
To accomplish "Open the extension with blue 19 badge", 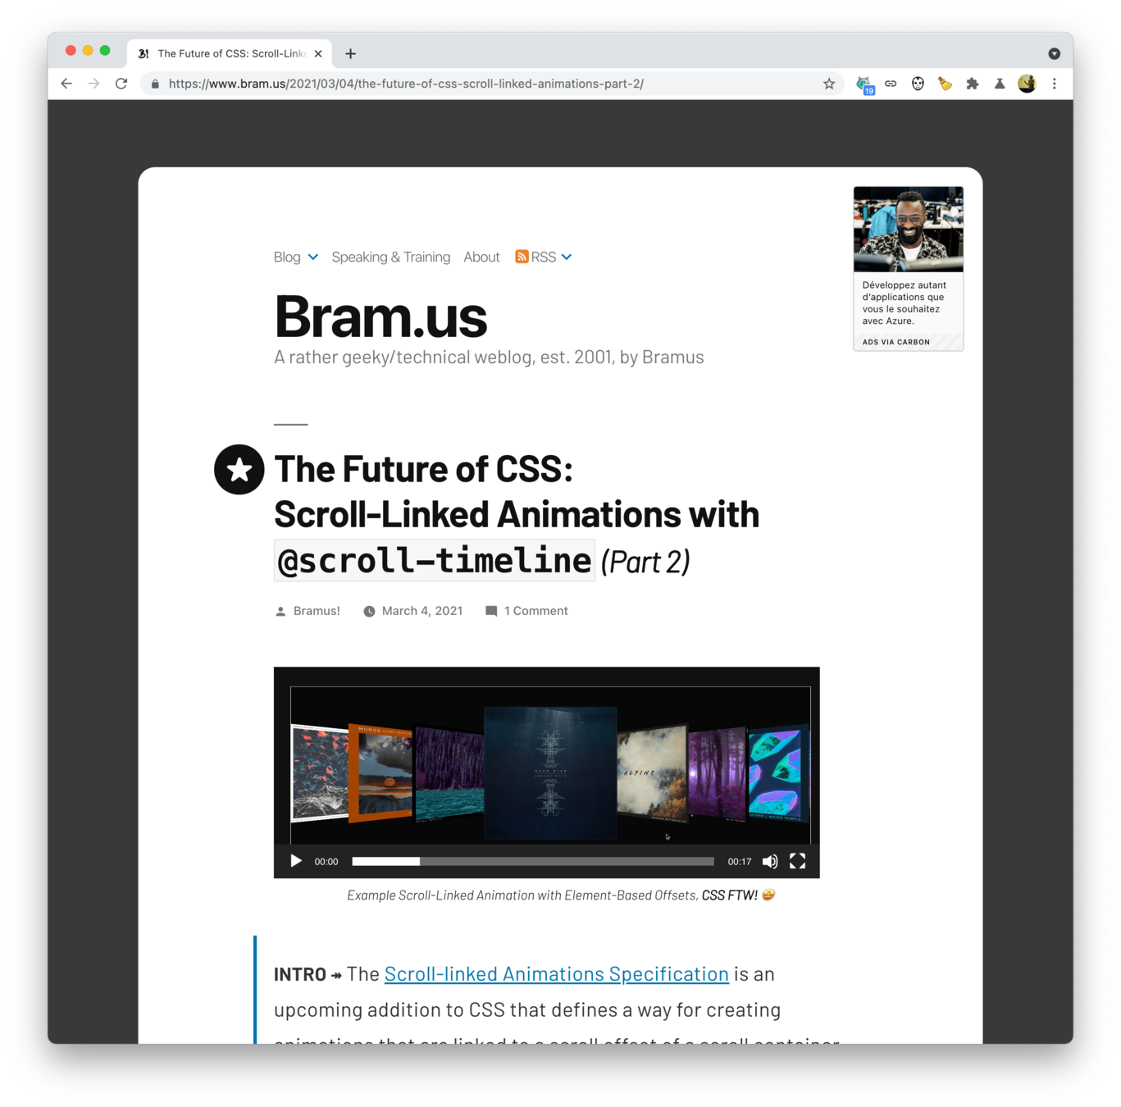I will point(864,84).
